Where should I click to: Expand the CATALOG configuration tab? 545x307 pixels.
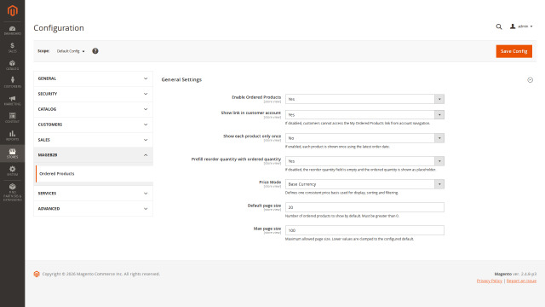pos(93,109)
